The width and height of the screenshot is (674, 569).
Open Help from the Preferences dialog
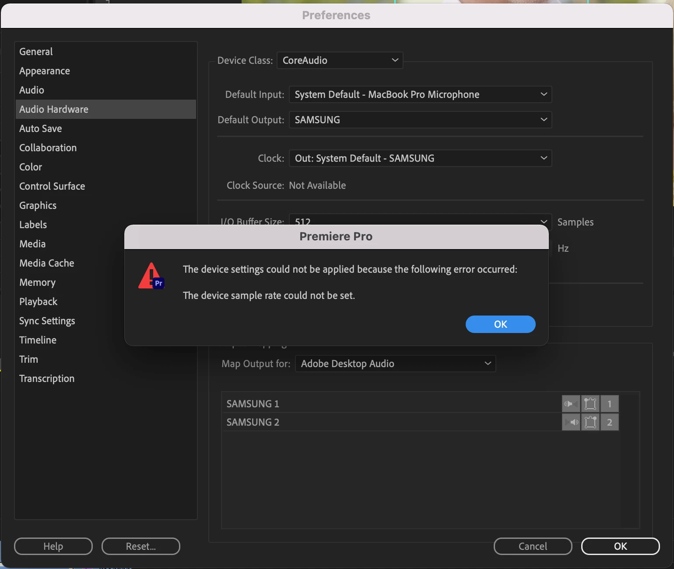[x=53, y=546]
